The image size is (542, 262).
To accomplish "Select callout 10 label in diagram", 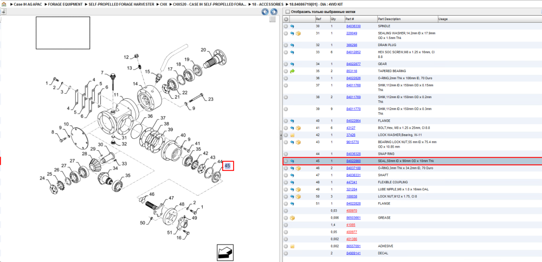I will 66,124.
